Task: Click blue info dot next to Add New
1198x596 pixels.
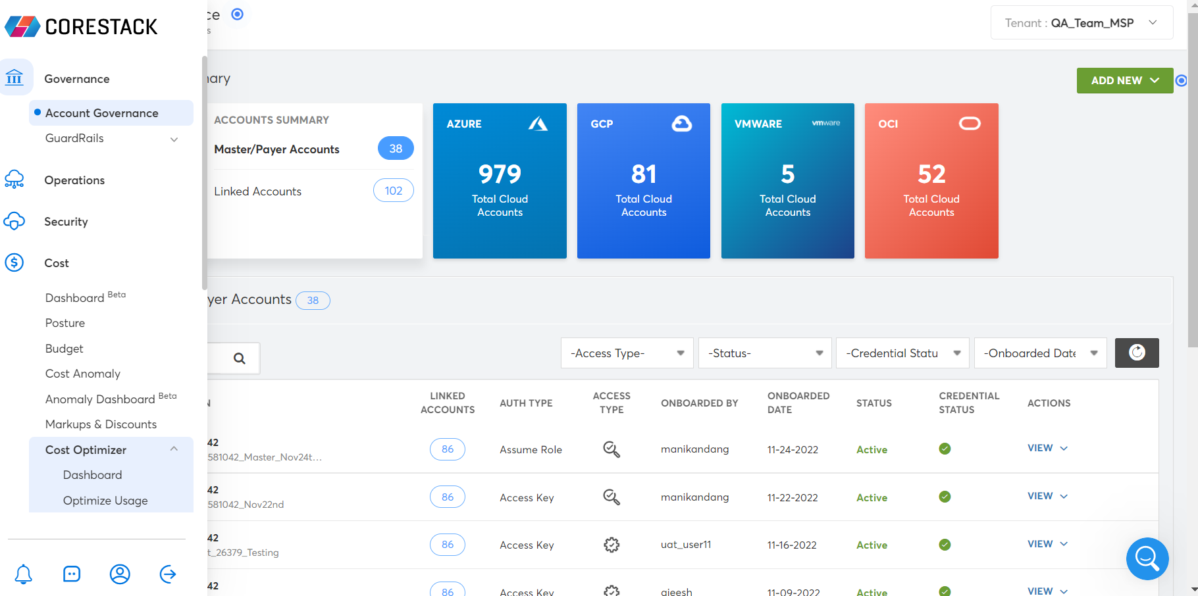Action: (x=1182, y=80)
